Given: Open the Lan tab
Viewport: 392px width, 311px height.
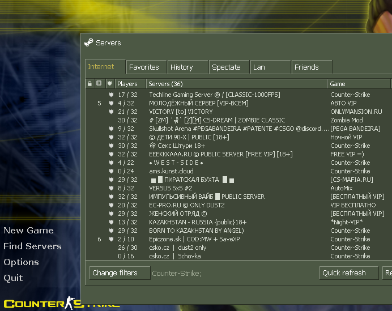Looking at the screenshot, I should (x=271, y=67).
